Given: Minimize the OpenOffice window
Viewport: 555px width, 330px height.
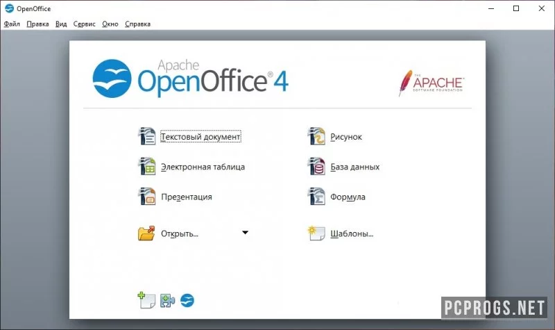Looking at the screenshot, I should [491, 8].
